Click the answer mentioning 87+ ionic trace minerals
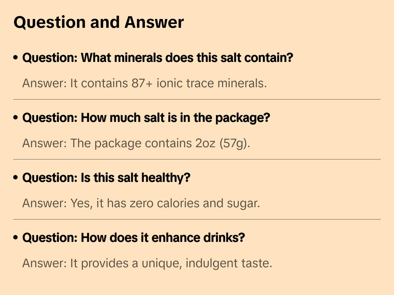 pyautogui.click(x=144, y=83)
